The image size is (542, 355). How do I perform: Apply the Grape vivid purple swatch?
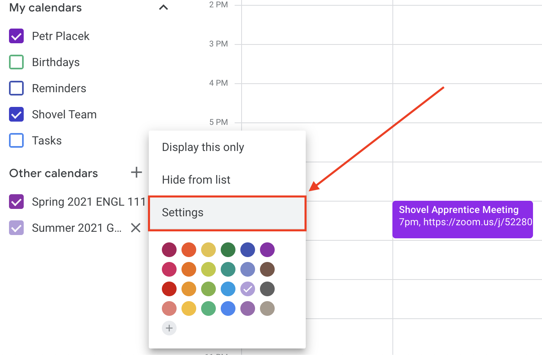pos(267,249)
